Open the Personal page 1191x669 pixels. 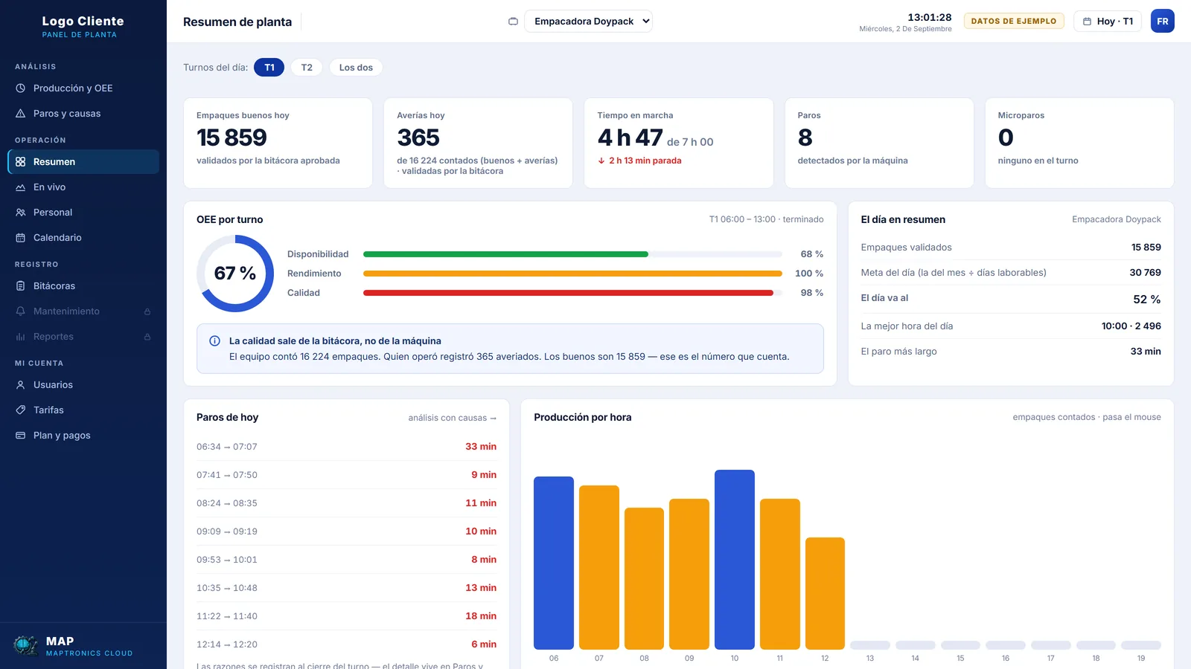pyautogui.click(x=83, y=213)
